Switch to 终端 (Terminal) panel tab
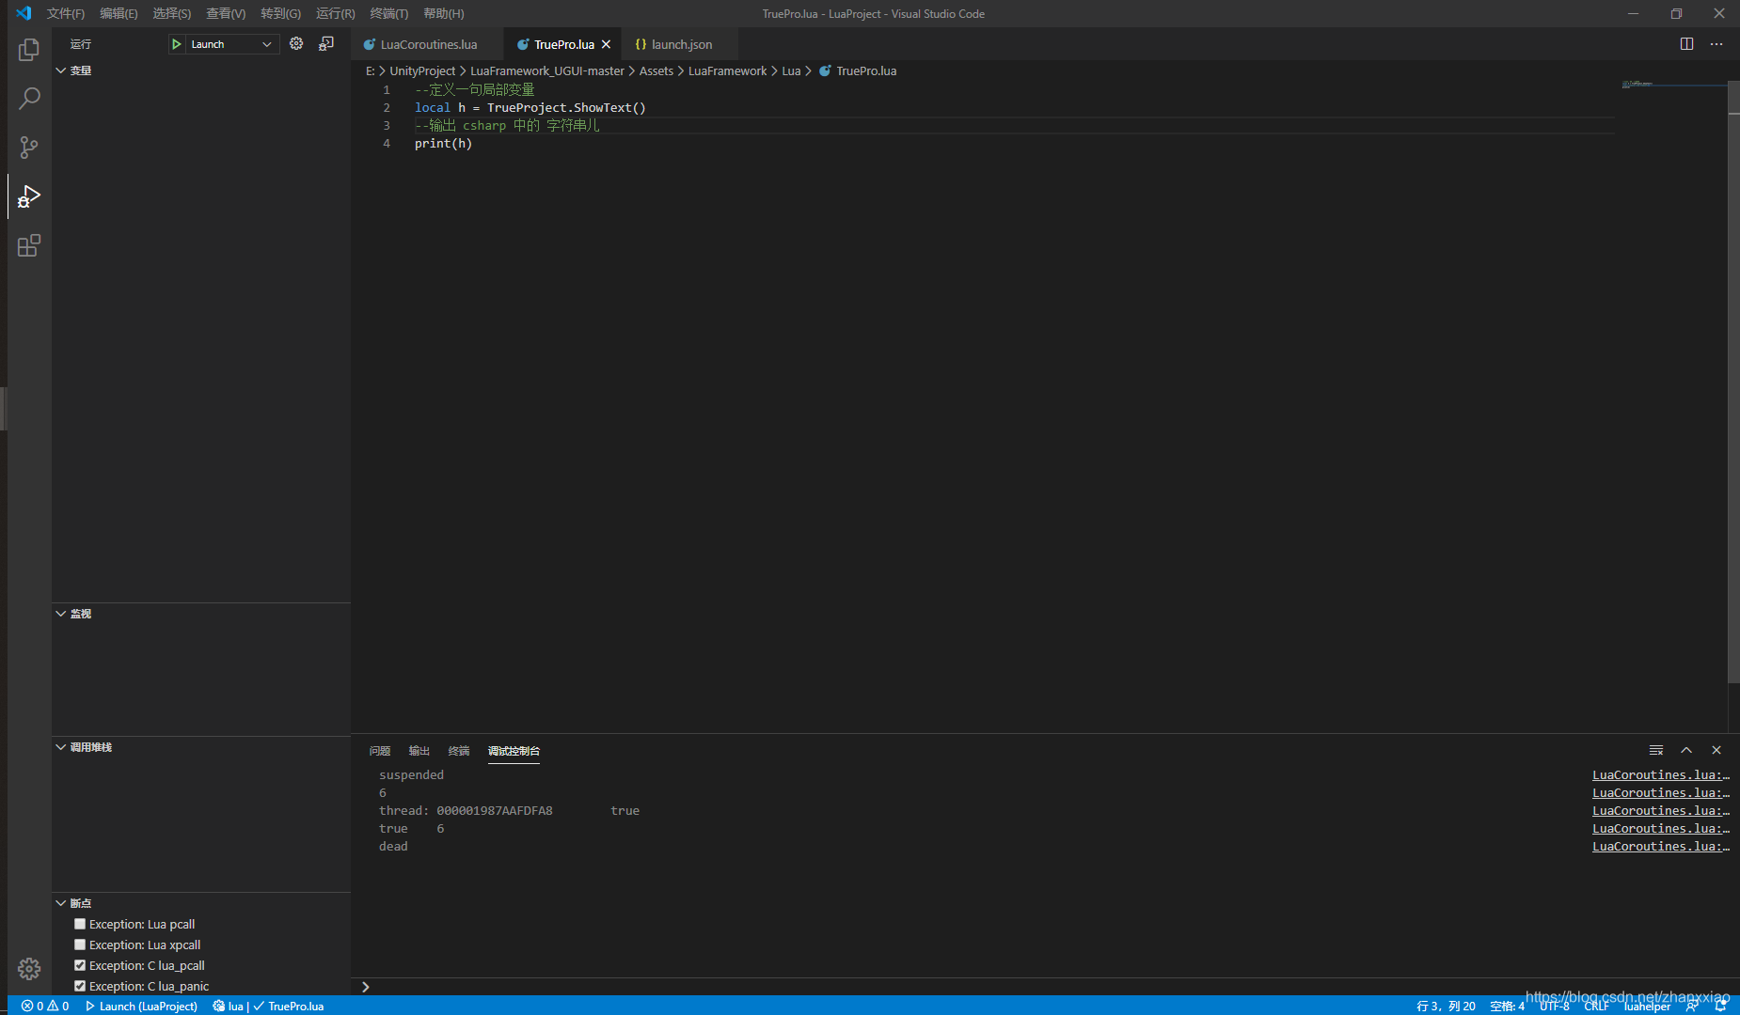The image size is (1740, 1015). pos(459,751)
